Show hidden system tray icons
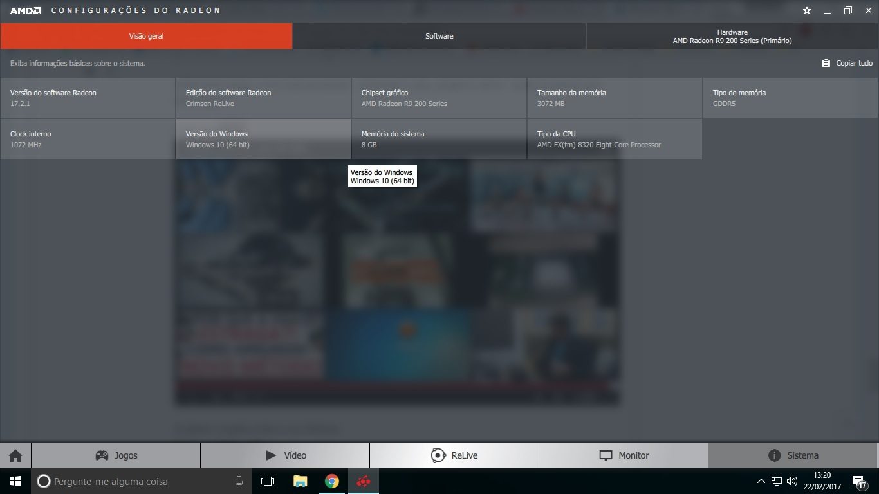The height and width of the screenshot is (494, 879). [761, 481]
